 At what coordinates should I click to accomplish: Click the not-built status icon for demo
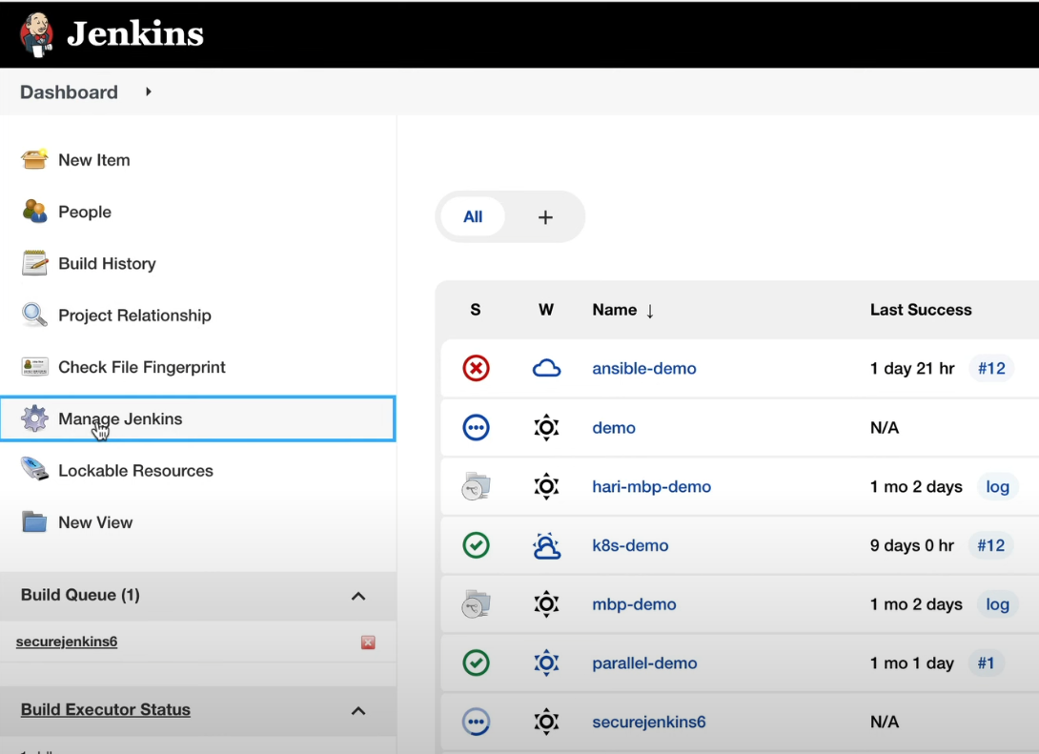point(476,427)
